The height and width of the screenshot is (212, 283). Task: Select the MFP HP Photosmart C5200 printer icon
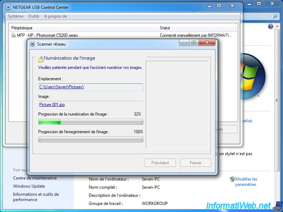pyautogui.click(x=13, y=35)
